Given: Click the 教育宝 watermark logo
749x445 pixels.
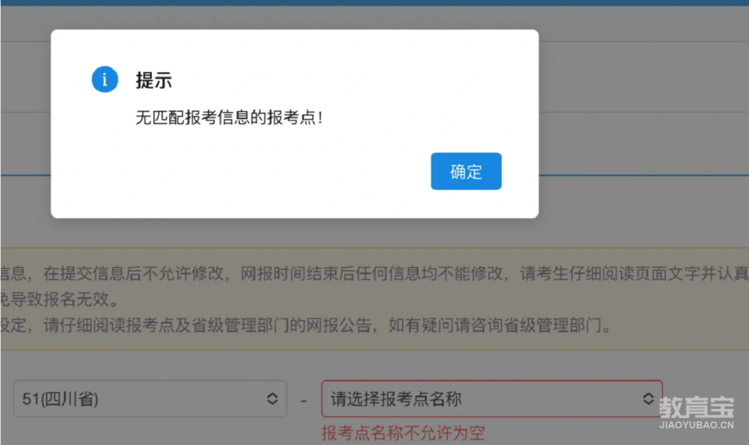Looking at the screenshot, I should (696, 408).
